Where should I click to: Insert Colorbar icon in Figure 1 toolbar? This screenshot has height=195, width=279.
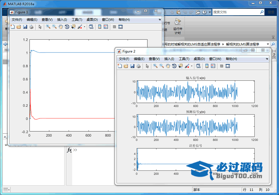click(100, 27)
